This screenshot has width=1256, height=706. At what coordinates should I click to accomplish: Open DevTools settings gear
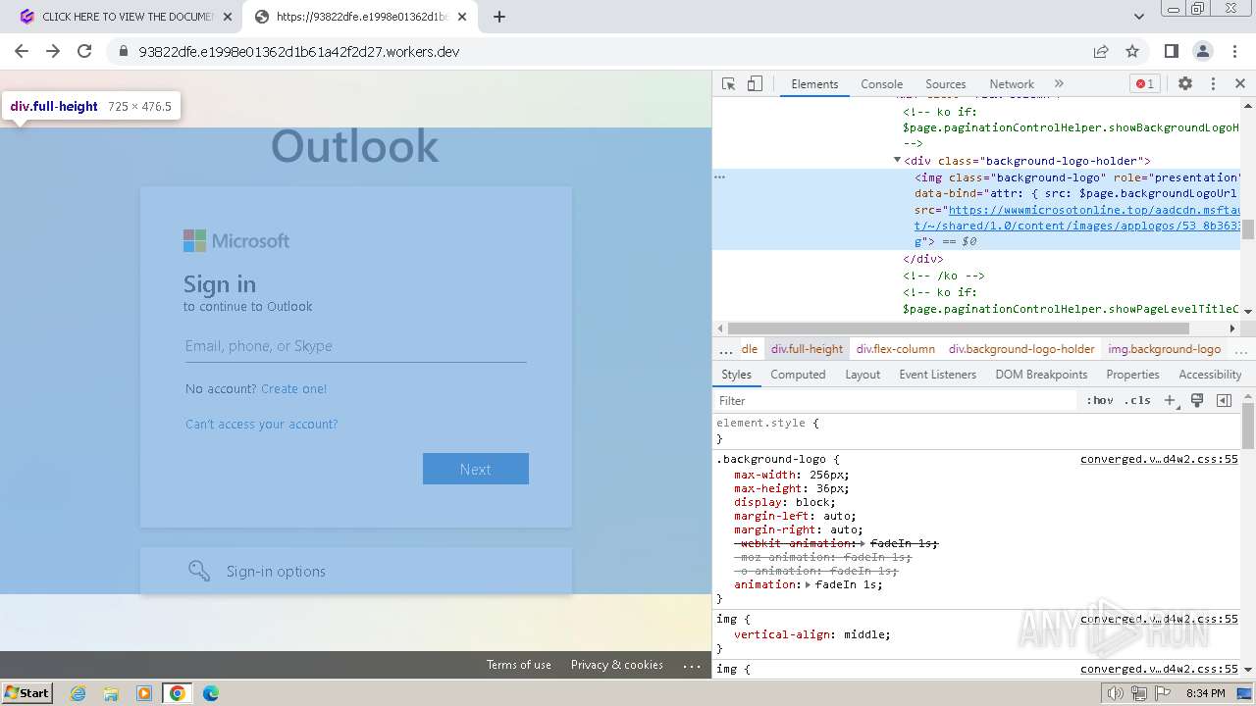(1185, 84)
